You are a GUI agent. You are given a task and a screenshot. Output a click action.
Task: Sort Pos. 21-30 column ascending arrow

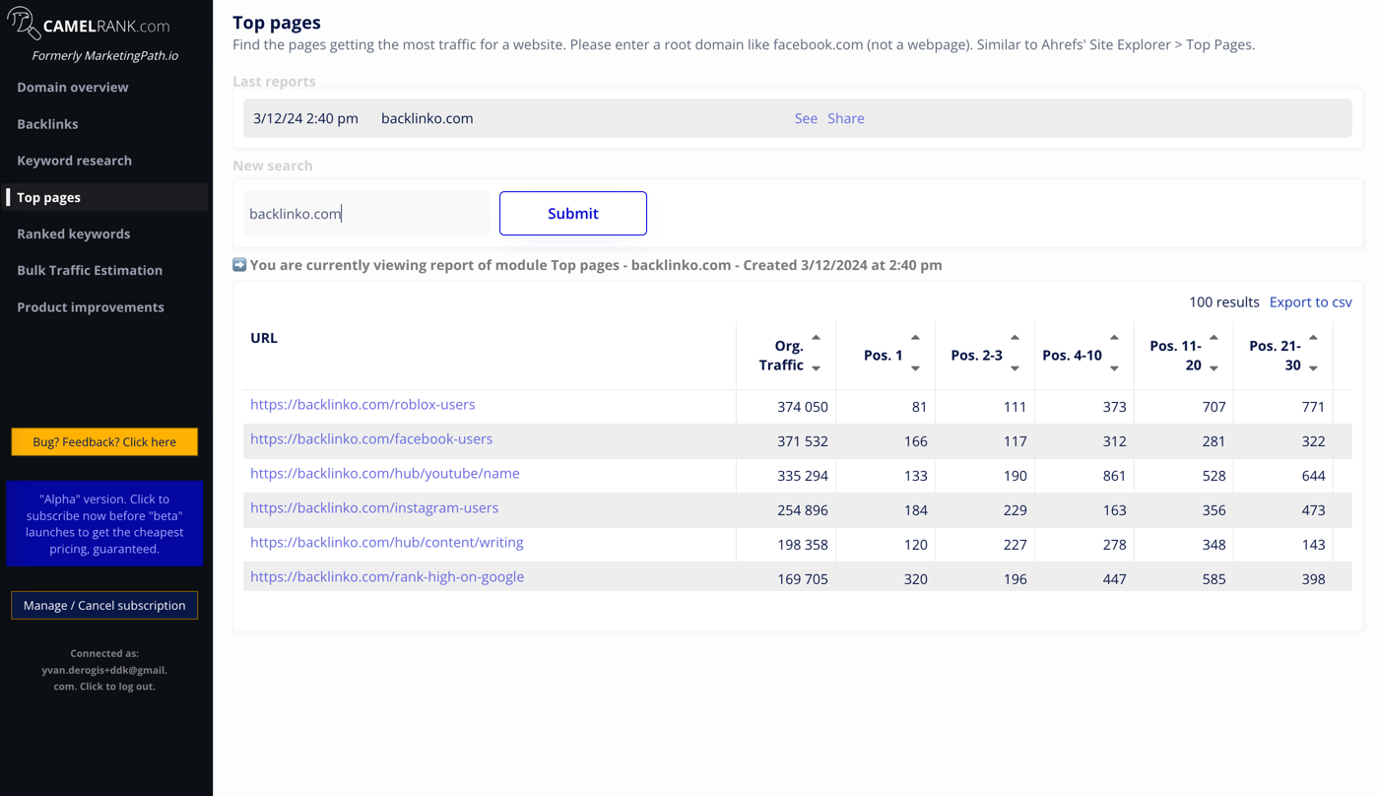point(1313,338)
